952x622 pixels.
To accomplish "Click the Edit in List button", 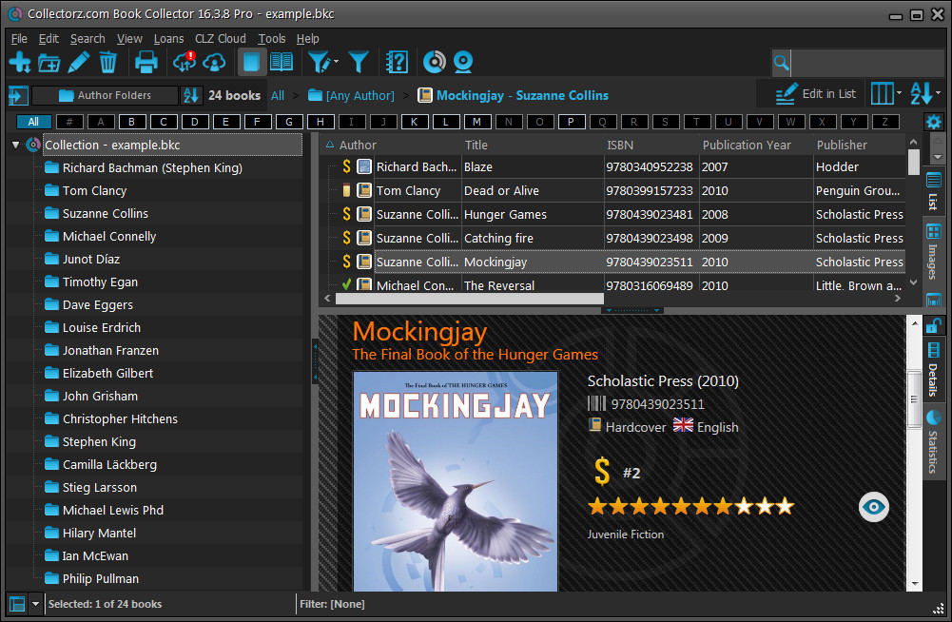I will tap(815, 94).
